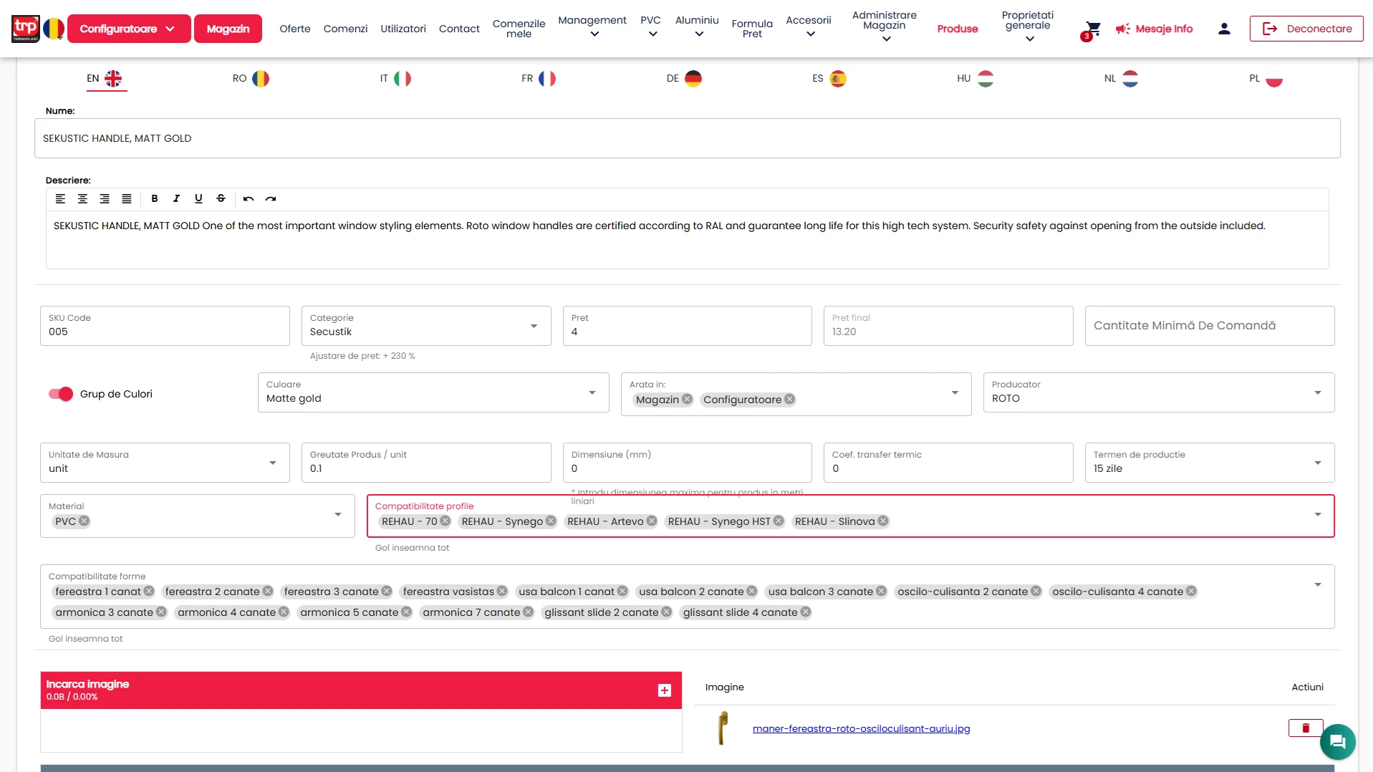Open the shopping cart icon
1373x772 pixels.
(1092, 29)
